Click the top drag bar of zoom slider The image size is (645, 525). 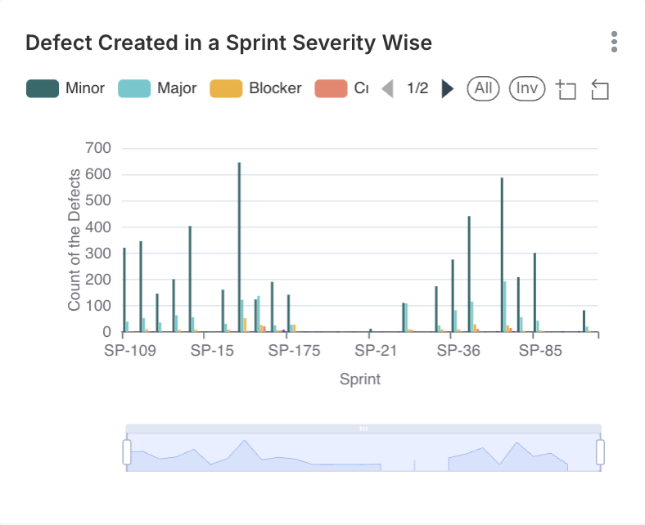(363, 429)
